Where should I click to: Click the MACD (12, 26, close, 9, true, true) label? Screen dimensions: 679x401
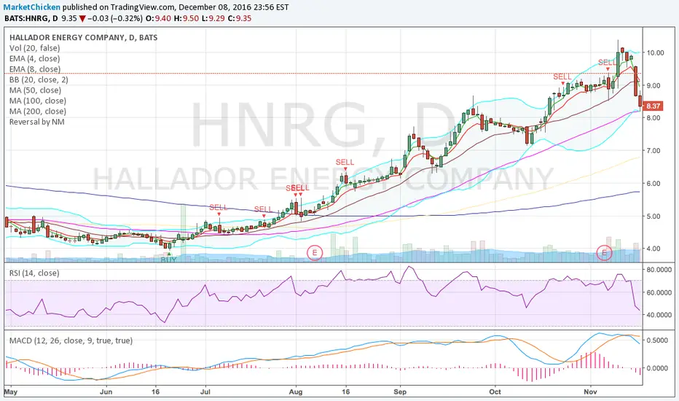(x=71, y=340)
